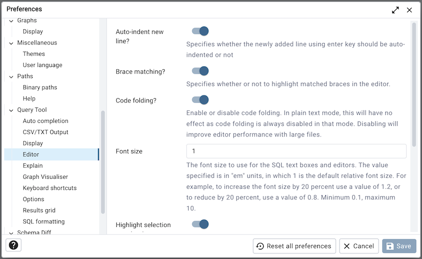422x259 pixels.
Task: Collapse the Miscellaneous tree section
Action: pyautogui.click(x=11, y=43)
